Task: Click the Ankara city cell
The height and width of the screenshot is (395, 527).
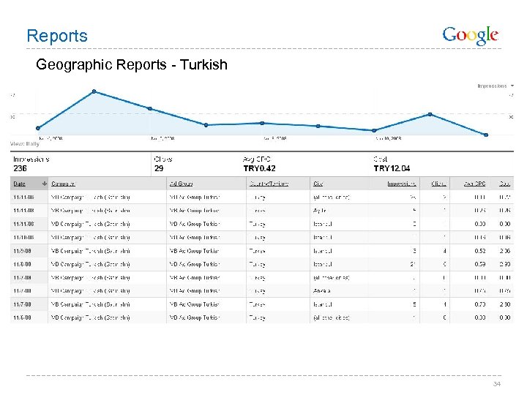Action: (x=321, y=291)
